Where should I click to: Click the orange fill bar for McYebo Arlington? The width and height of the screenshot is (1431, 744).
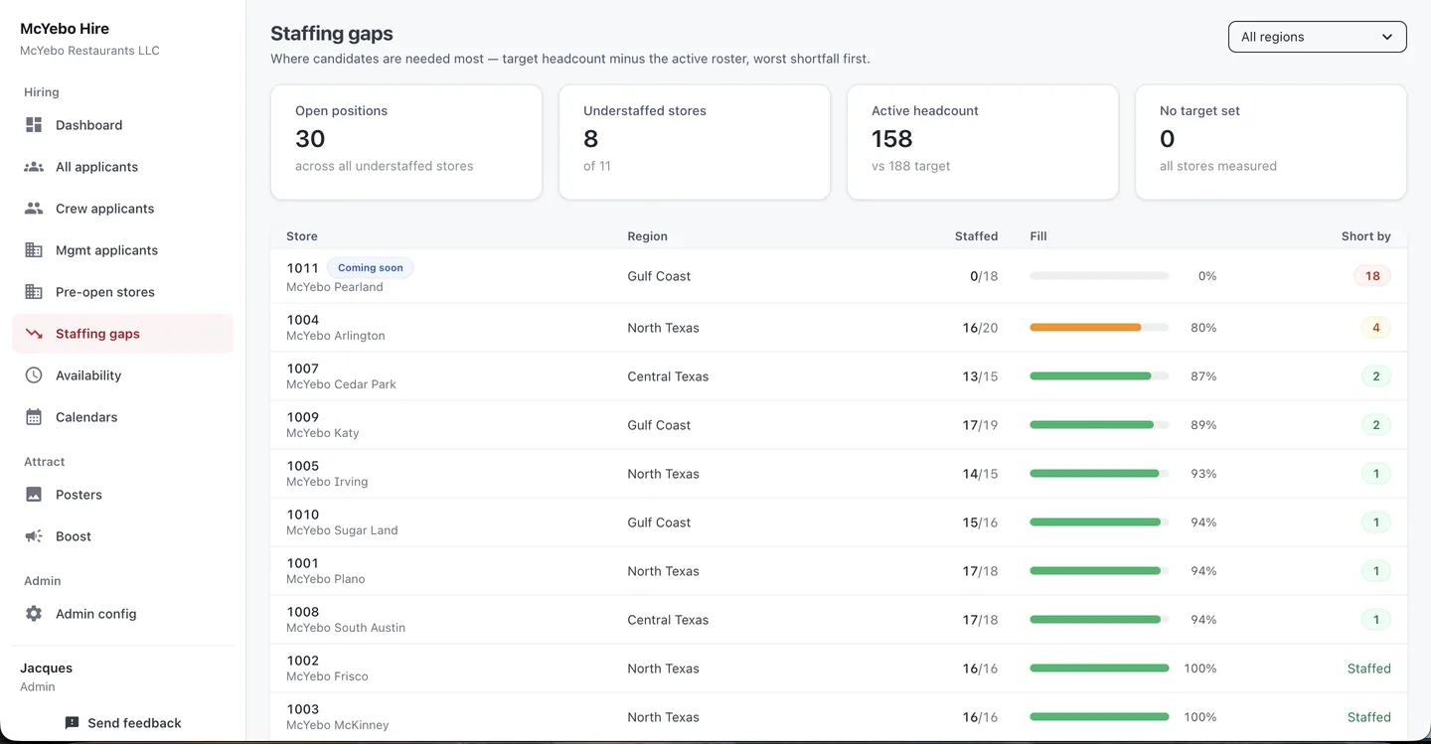tap(1099, 328)
